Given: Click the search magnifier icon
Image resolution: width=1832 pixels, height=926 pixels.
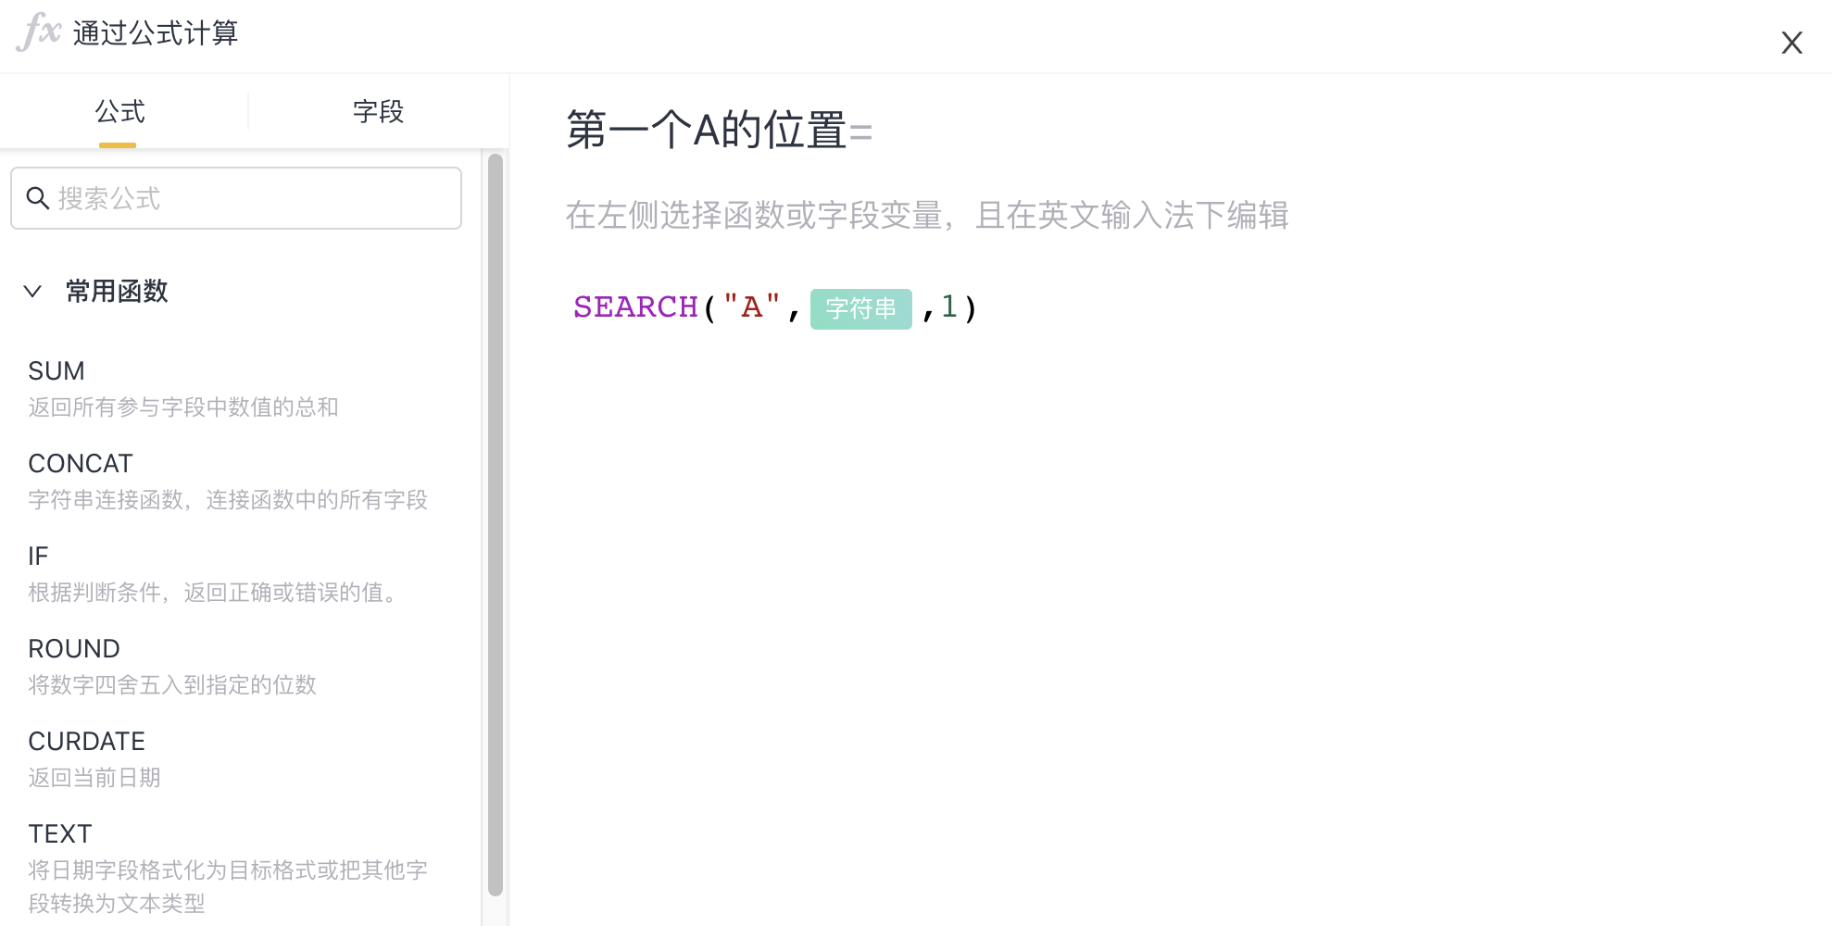Looking at the screenshot, I should (37, 198).
